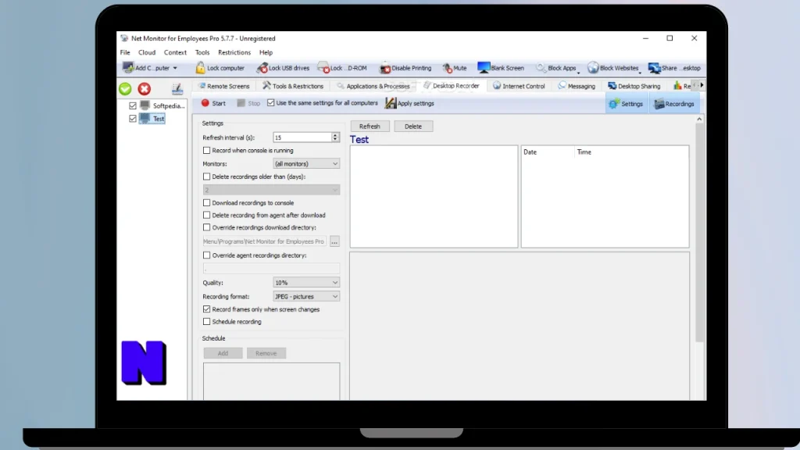Activate Disable Printing toolbar icon
The height and width of the screenshot is (450, 800).
[x=385, y=68]
